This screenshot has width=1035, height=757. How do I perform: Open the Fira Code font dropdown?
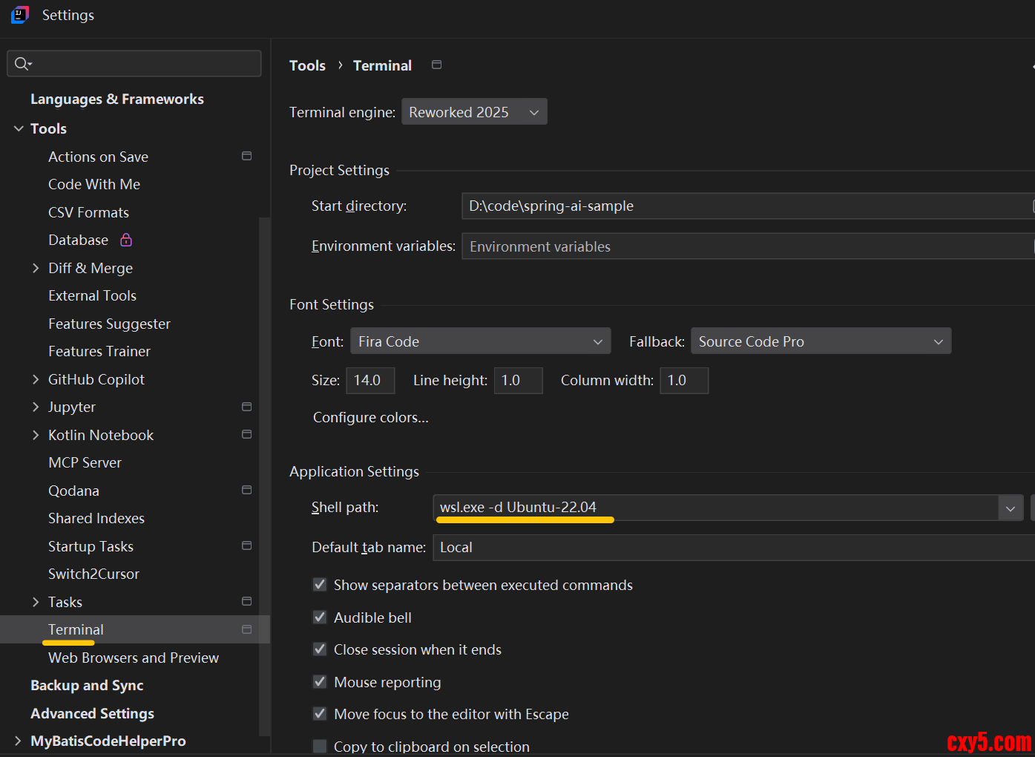coord(480,341)
